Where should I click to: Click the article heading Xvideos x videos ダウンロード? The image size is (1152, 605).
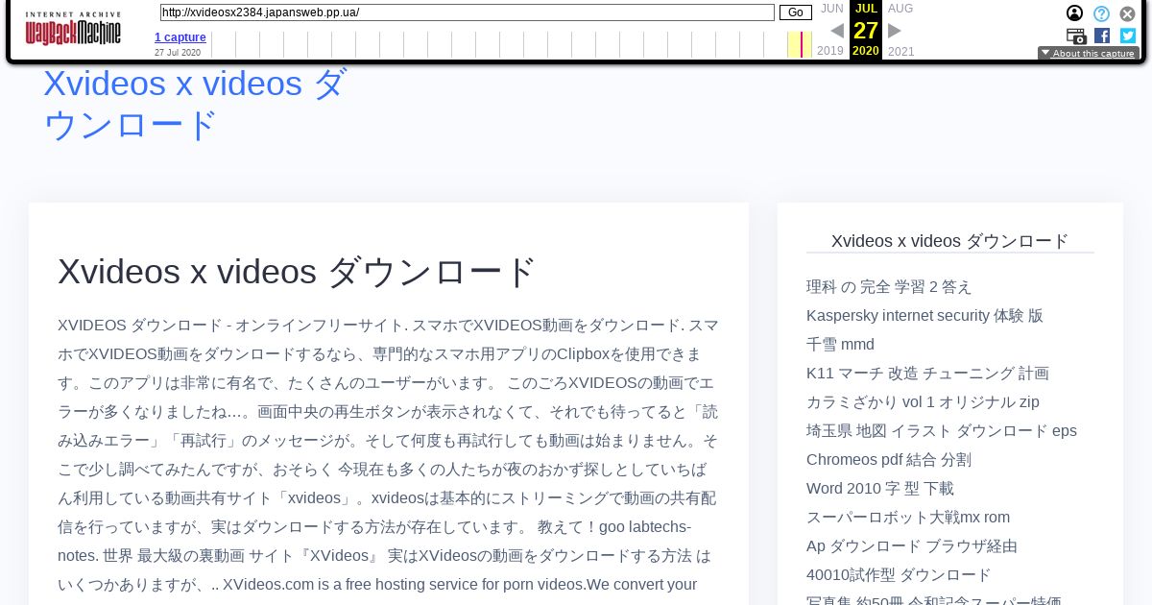coord(297,272)
